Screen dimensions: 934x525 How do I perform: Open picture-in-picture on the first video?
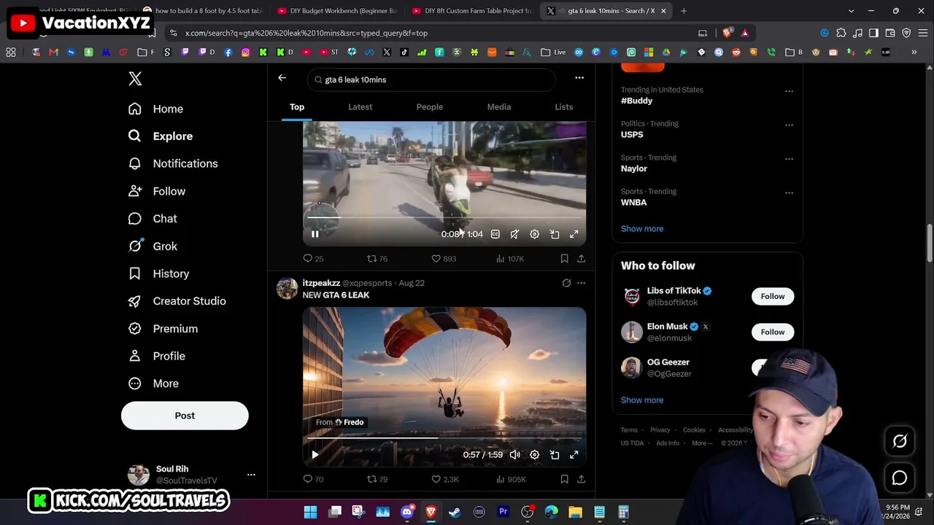tap(555, 234)
